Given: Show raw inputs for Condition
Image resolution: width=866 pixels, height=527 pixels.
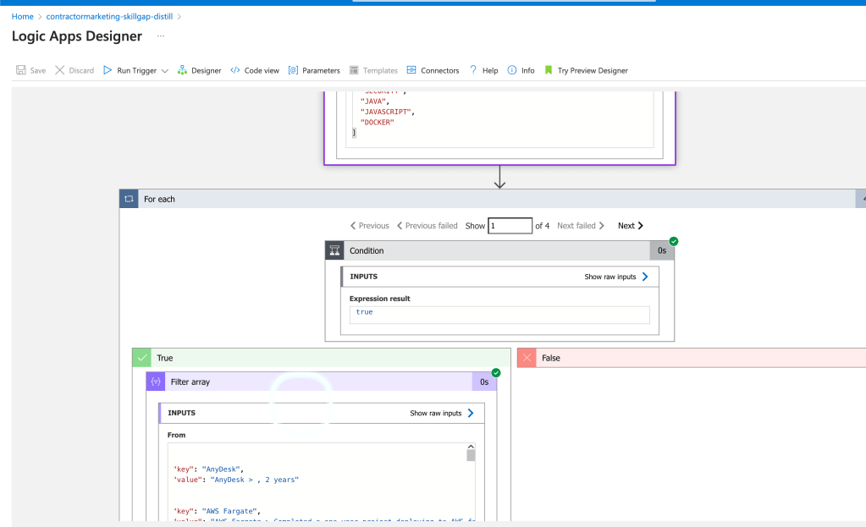Looking at the screenshot, I should 616,277.
